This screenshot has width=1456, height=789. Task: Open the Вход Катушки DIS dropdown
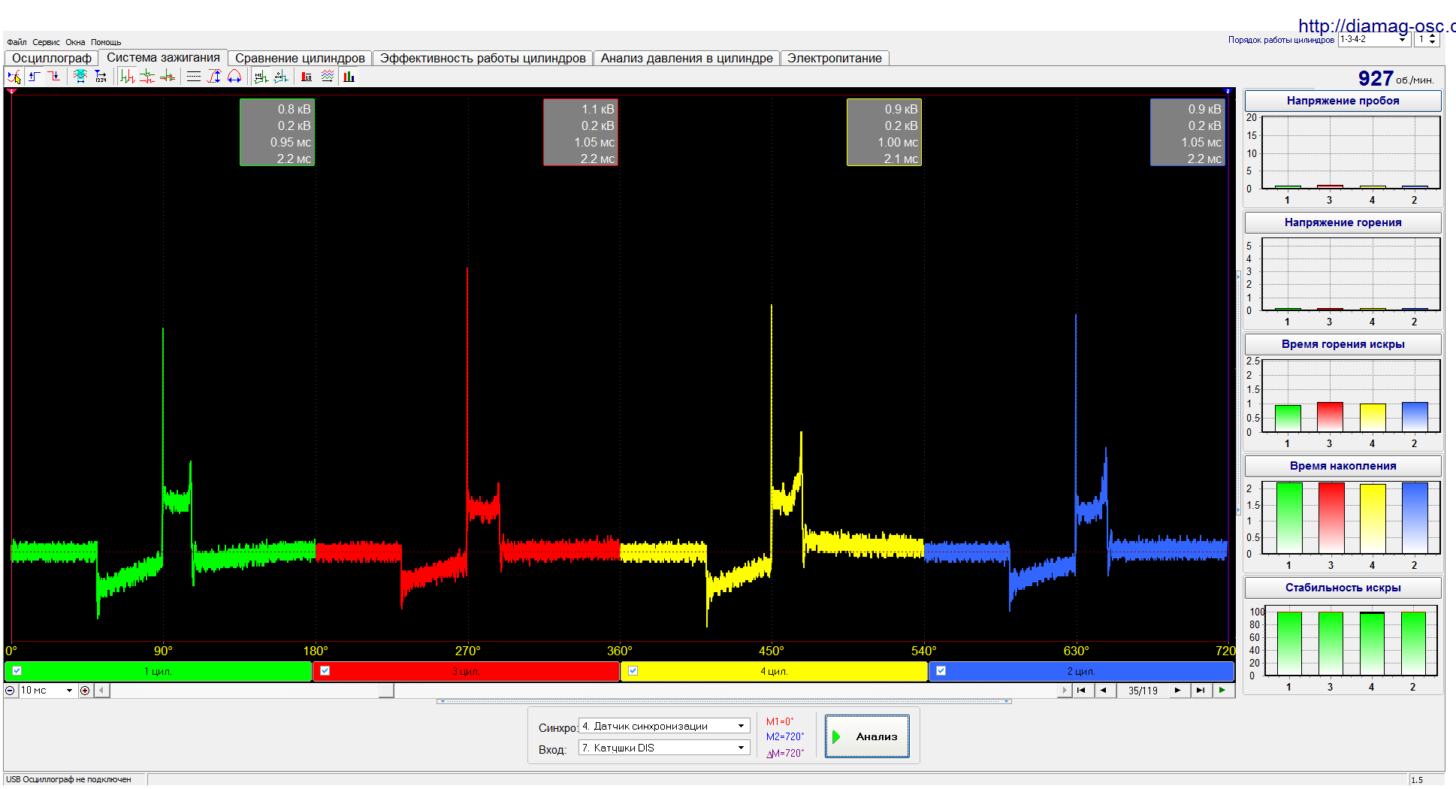(x=664, y=748)
